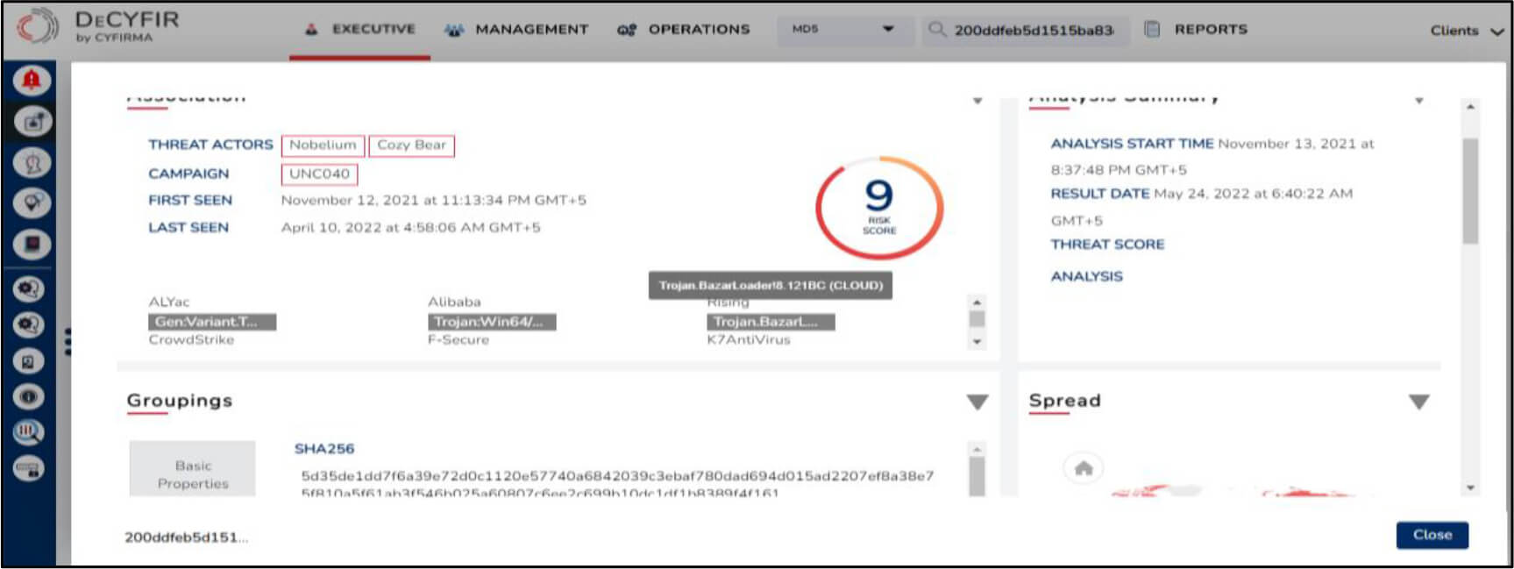The height and width of the screenshot is (569, 1514).
Task: Click the Reports document icon
Action: tap(1152, 29)
